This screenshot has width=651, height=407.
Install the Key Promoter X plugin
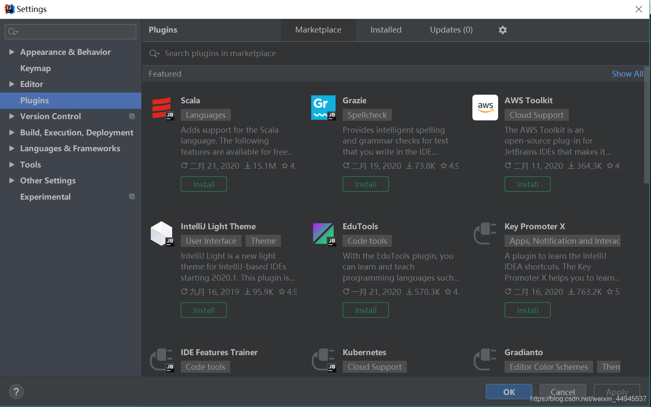[528, 310]
